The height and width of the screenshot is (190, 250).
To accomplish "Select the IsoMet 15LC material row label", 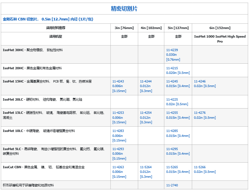I will [54, 115].
